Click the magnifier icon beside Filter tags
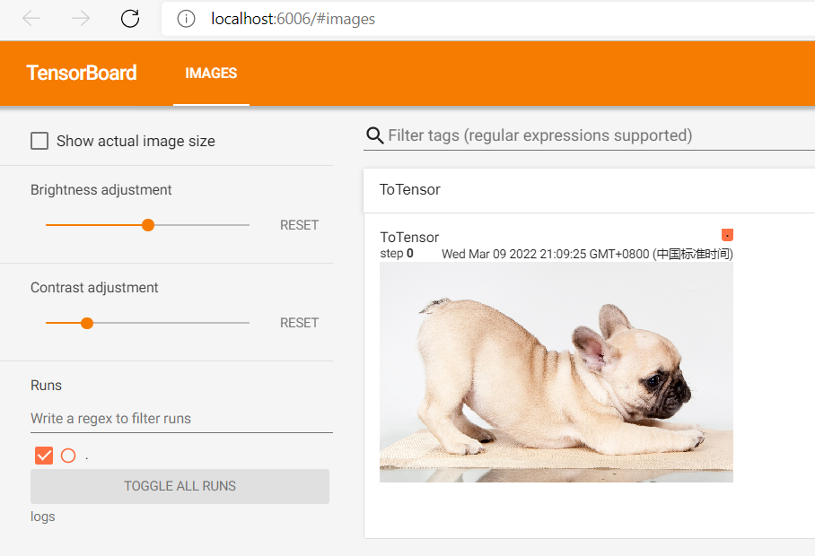This screenshot has height=556, width=815. (374, 135)
